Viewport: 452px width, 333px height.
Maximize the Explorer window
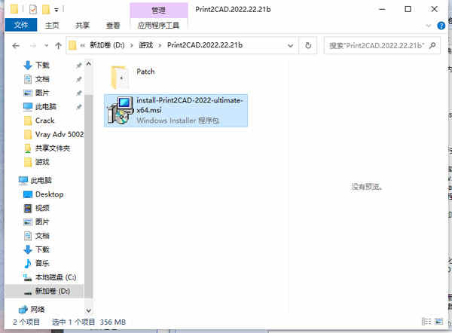click(x=408, y=9)
